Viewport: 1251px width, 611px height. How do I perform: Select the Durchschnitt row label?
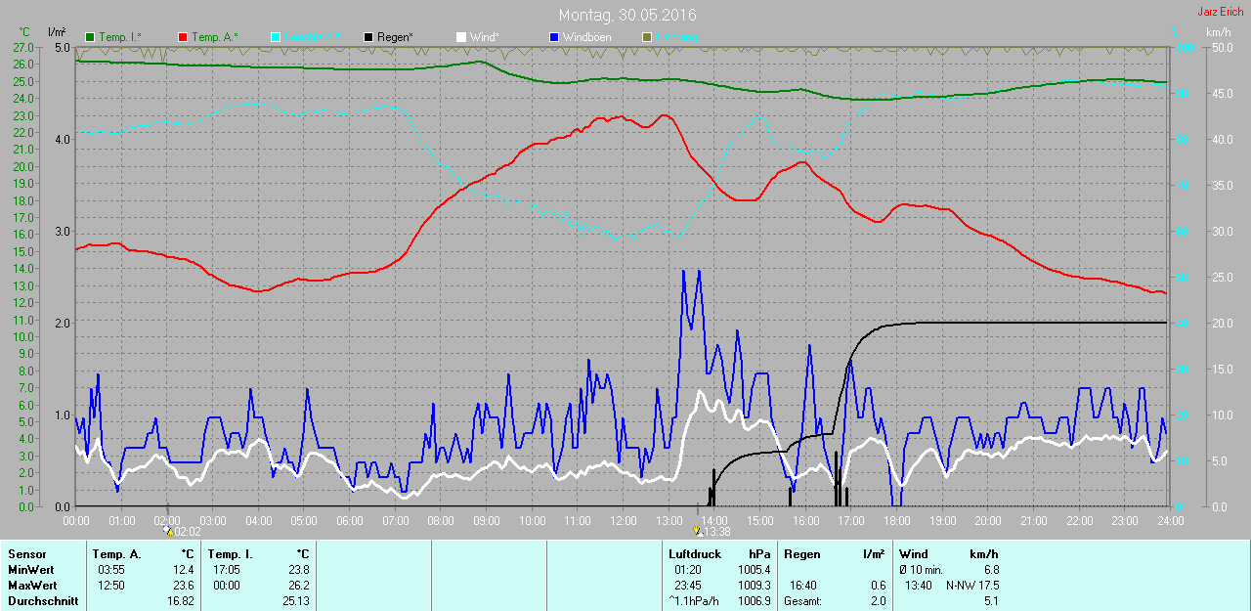(43, 601)
